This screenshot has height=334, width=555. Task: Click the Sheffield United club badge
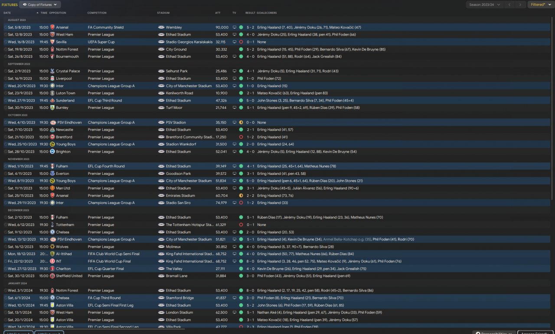(52, 276)
